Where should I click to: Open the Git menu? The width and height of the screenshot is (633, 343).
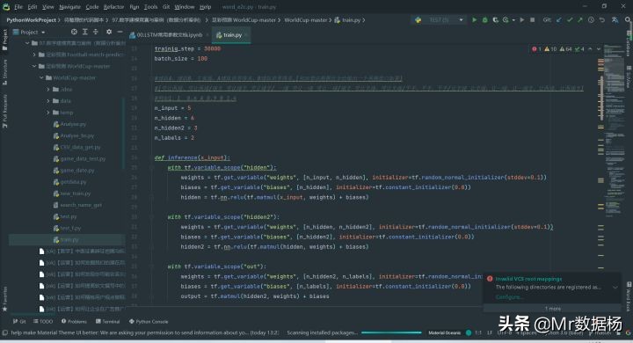[166, 7]
